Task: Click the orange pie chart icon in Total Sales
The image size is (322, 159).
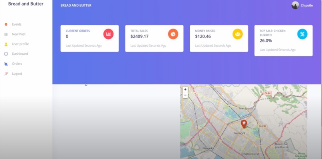Action: pyautogui.click(x=173, y=34)
